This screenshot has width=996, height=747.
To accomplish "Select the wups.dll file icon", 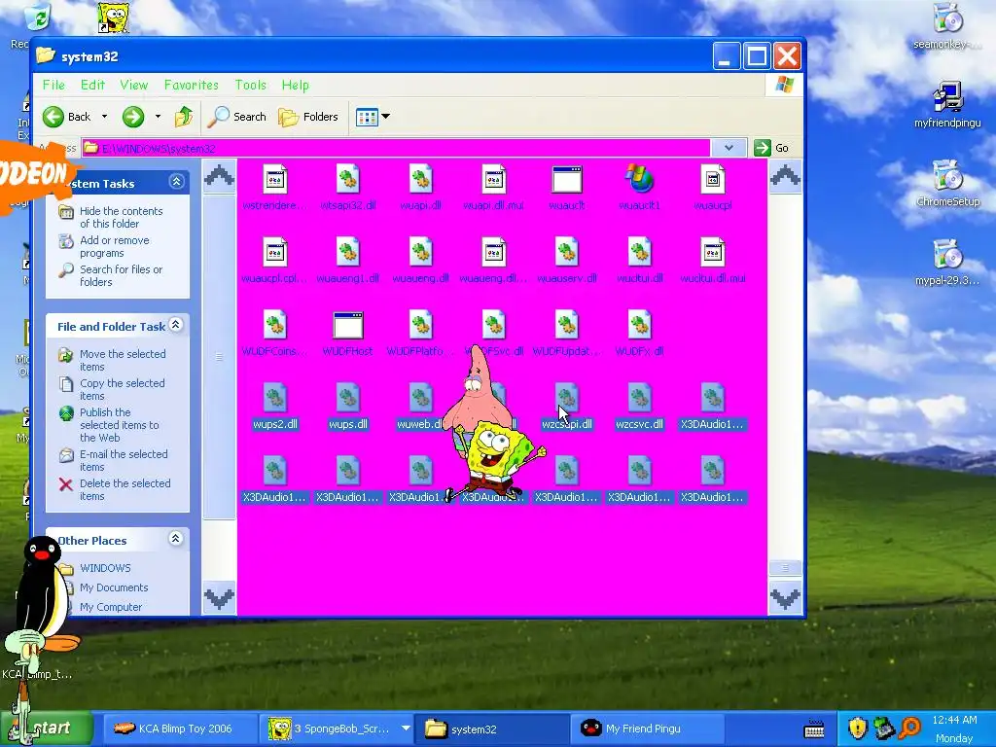I will tap(347, 398).
